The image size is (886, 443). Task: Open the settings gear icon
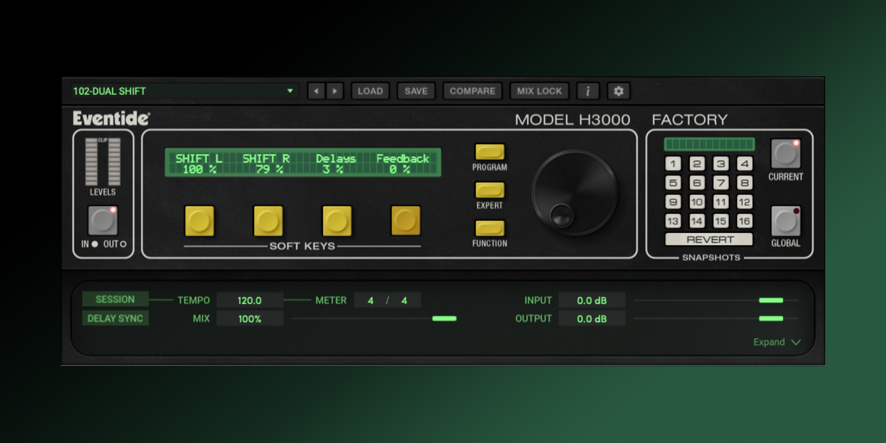619,91
